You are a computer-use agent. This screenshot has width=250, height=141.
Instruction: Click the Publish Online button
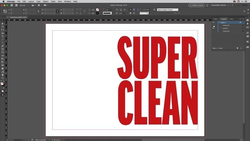pyautogui.click(x=196, y=5)
